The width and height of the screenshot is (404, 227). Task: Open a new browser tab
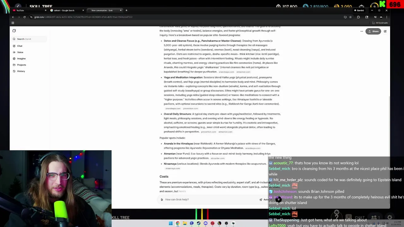pos(126,10)
